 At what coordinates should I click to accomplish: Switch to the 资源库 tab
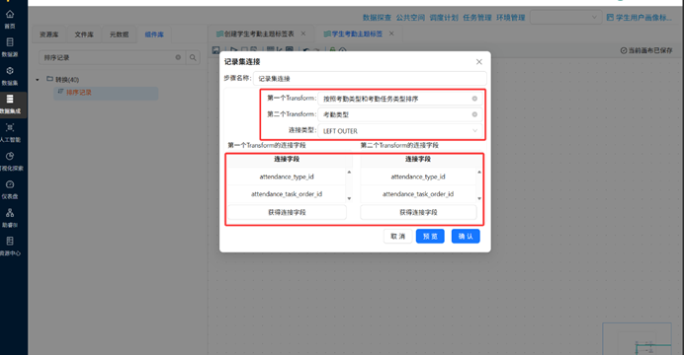click(x=48, y=35)
